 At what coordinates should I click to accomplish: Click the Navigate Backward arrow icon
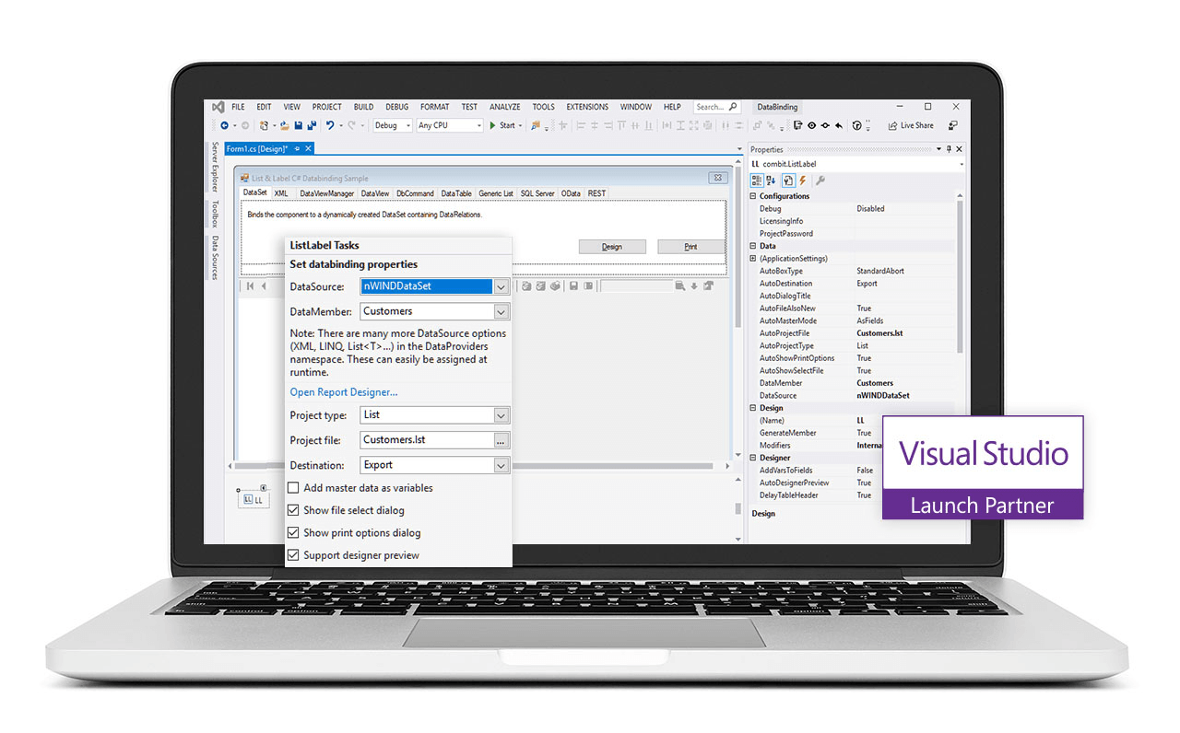point(224,125)
